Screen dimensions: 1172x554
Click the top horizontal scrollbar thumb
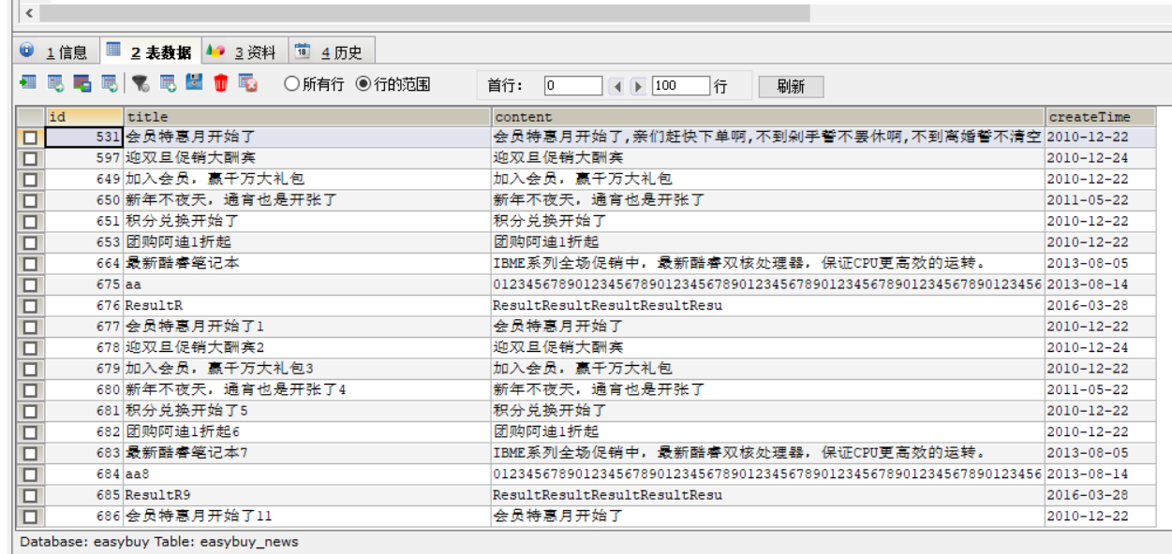coord(424,13)
